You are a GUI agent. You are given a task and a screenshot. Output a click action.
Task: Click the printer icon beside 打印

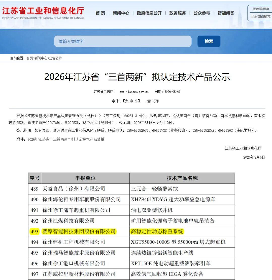(149, 101)
